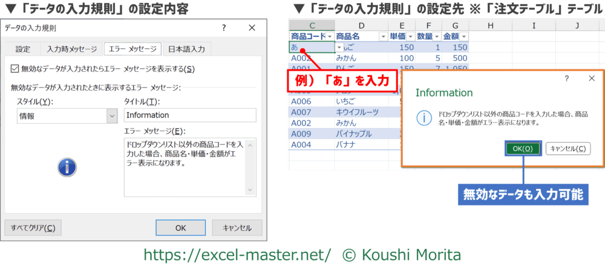Open the 商品コード column filter dropdown

pyautogui.click(x=329, y=36)
